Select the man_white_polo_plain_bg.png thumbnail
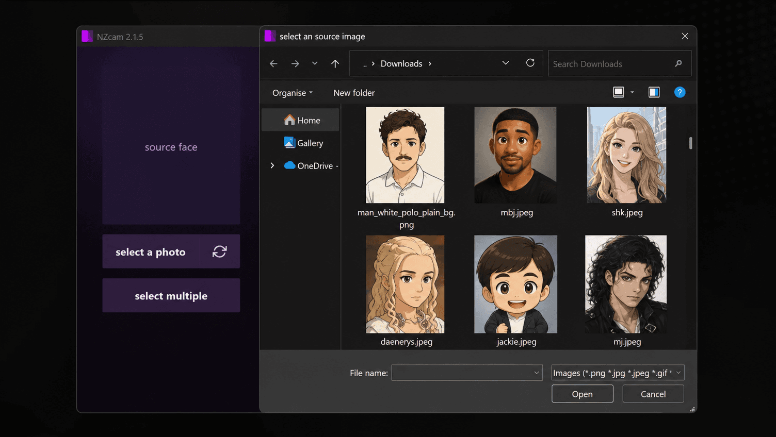 click(x=405, y=155)
